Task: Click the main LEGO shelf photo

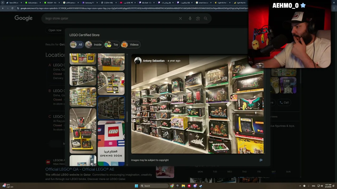Action: [197, 104]
